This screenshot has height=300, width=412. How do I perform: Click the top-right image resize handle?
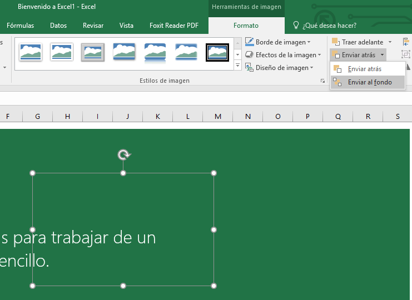click(214, 173)
